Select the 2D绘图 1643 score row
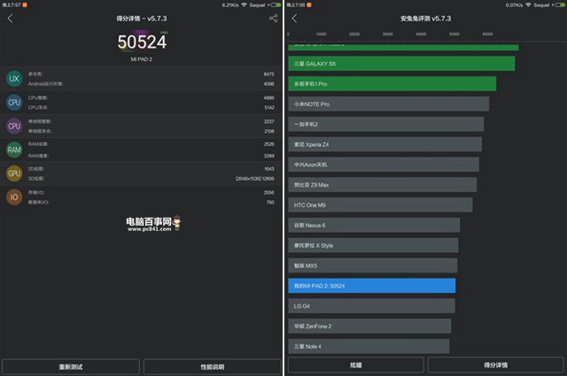This screenshot has width=567, height=376. point(151,169)
